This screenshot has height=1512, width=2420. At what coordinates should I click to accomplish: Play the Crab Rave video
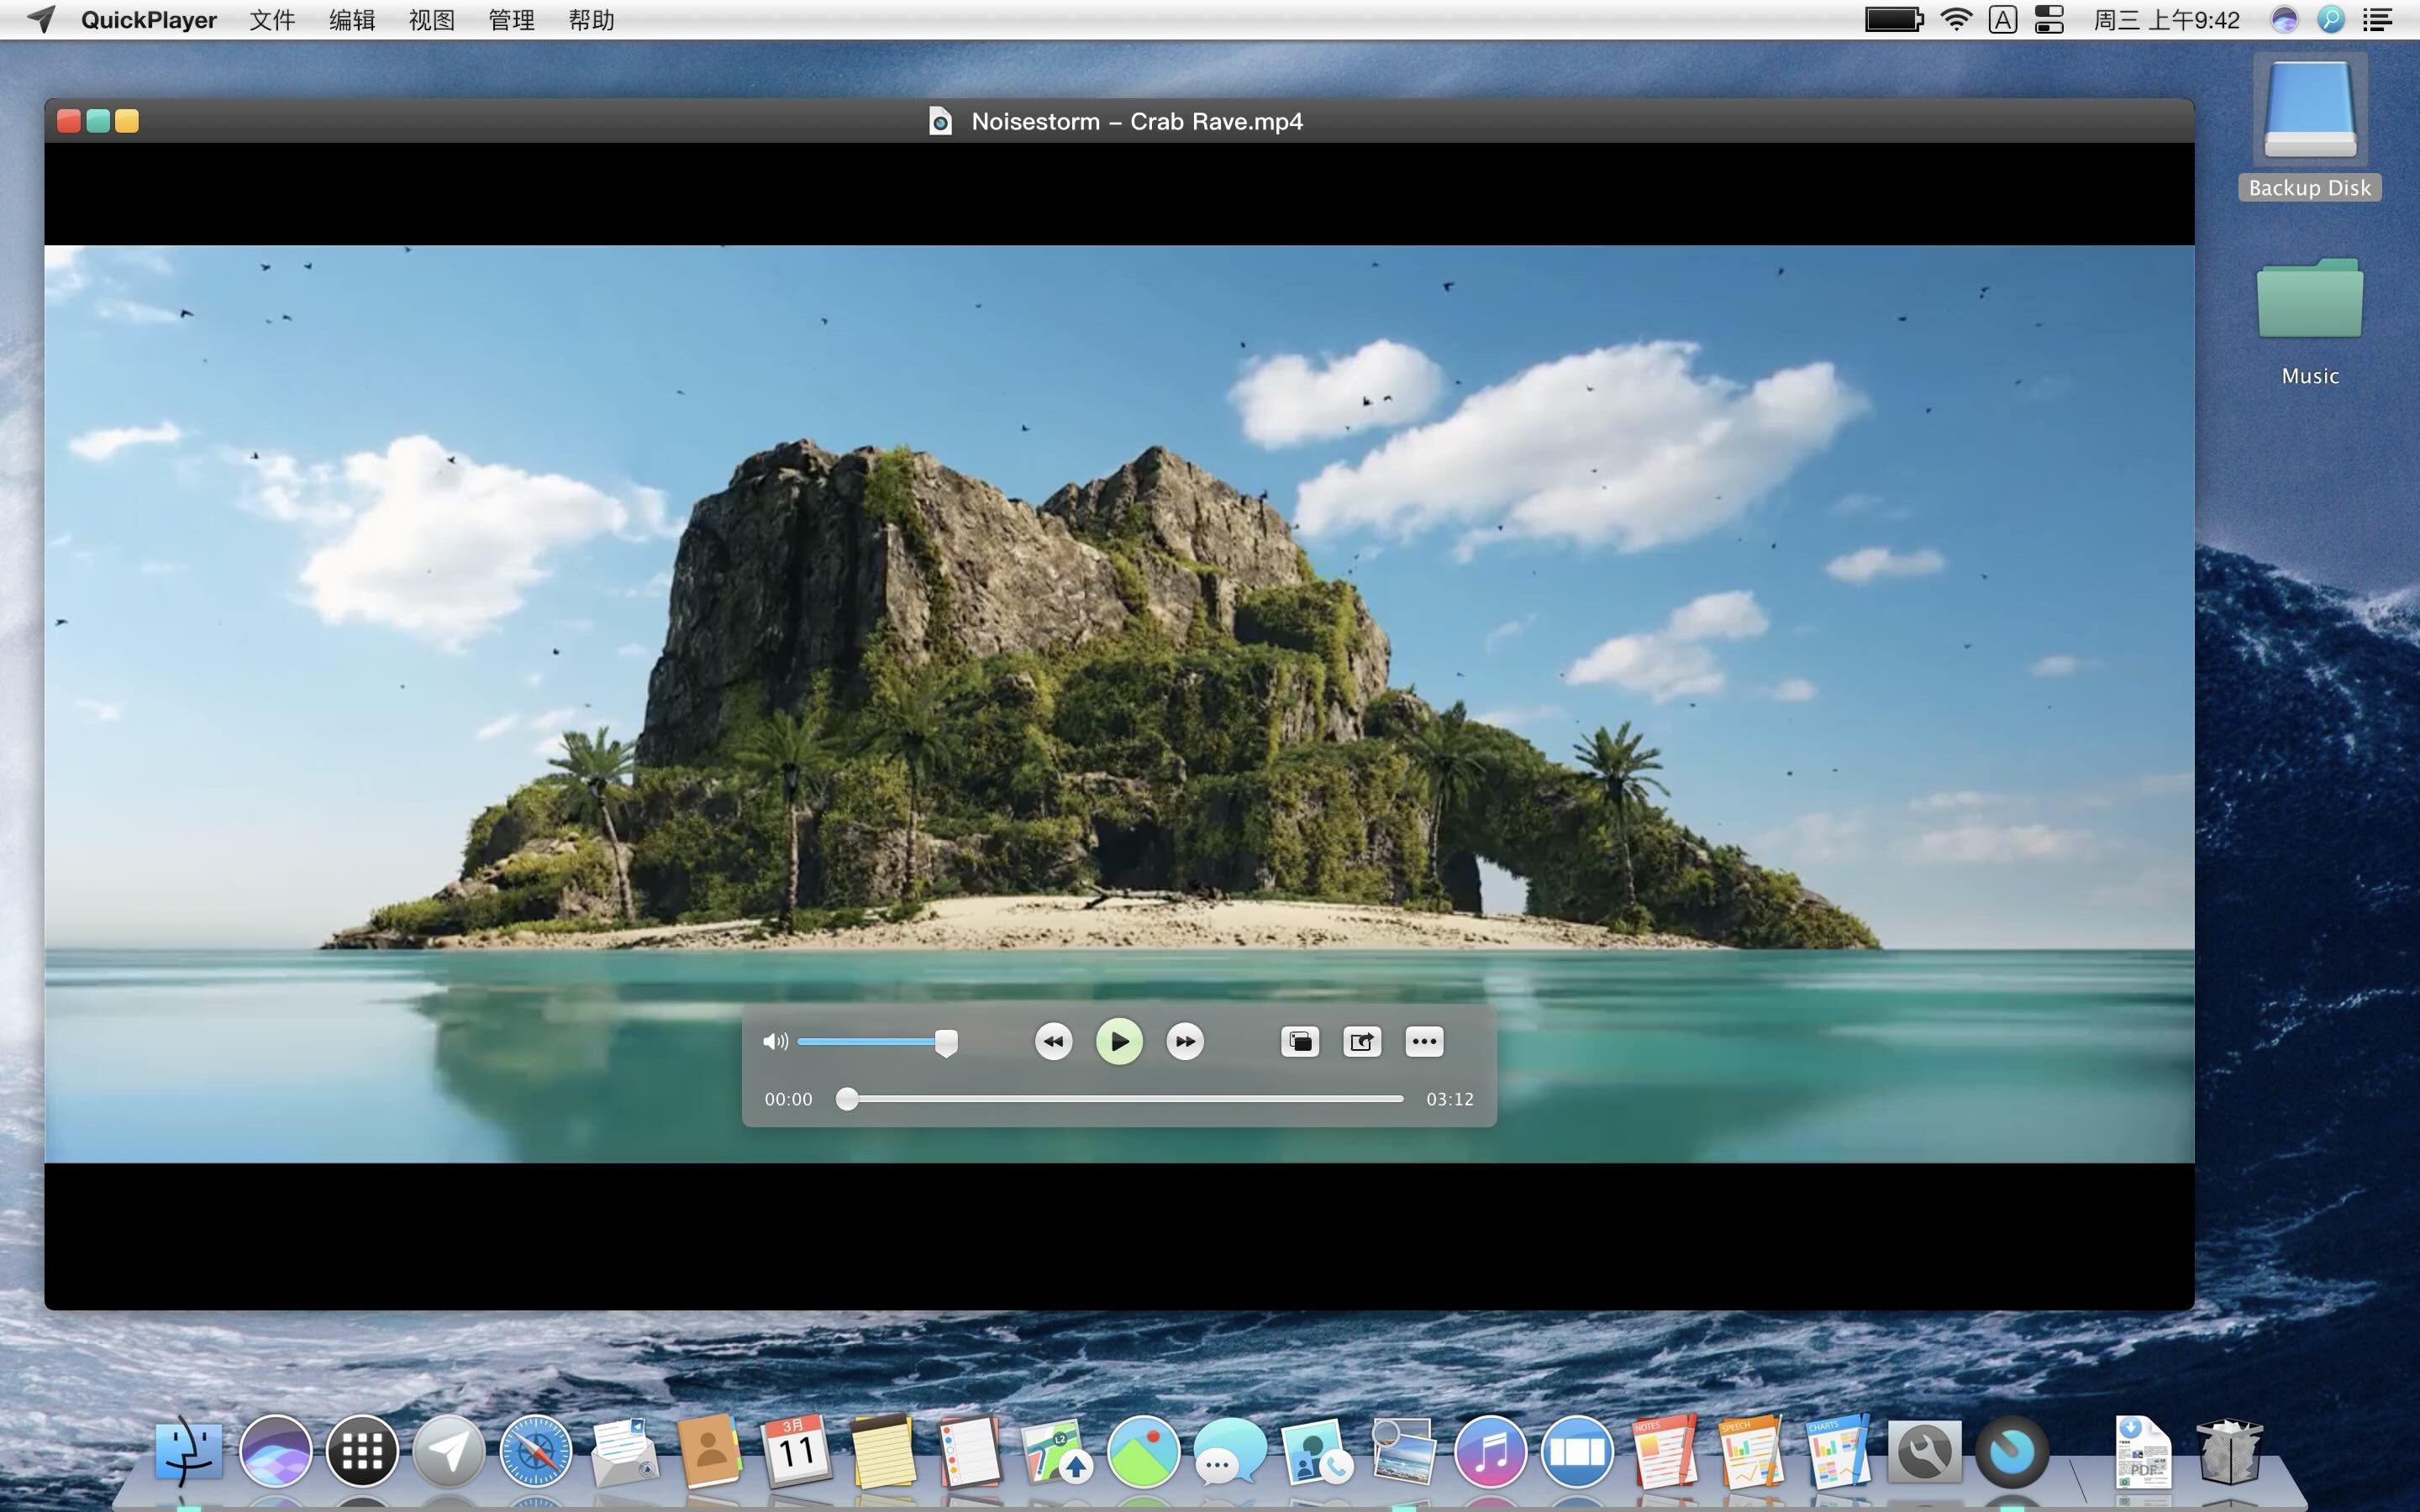tap(1119, 1041)
